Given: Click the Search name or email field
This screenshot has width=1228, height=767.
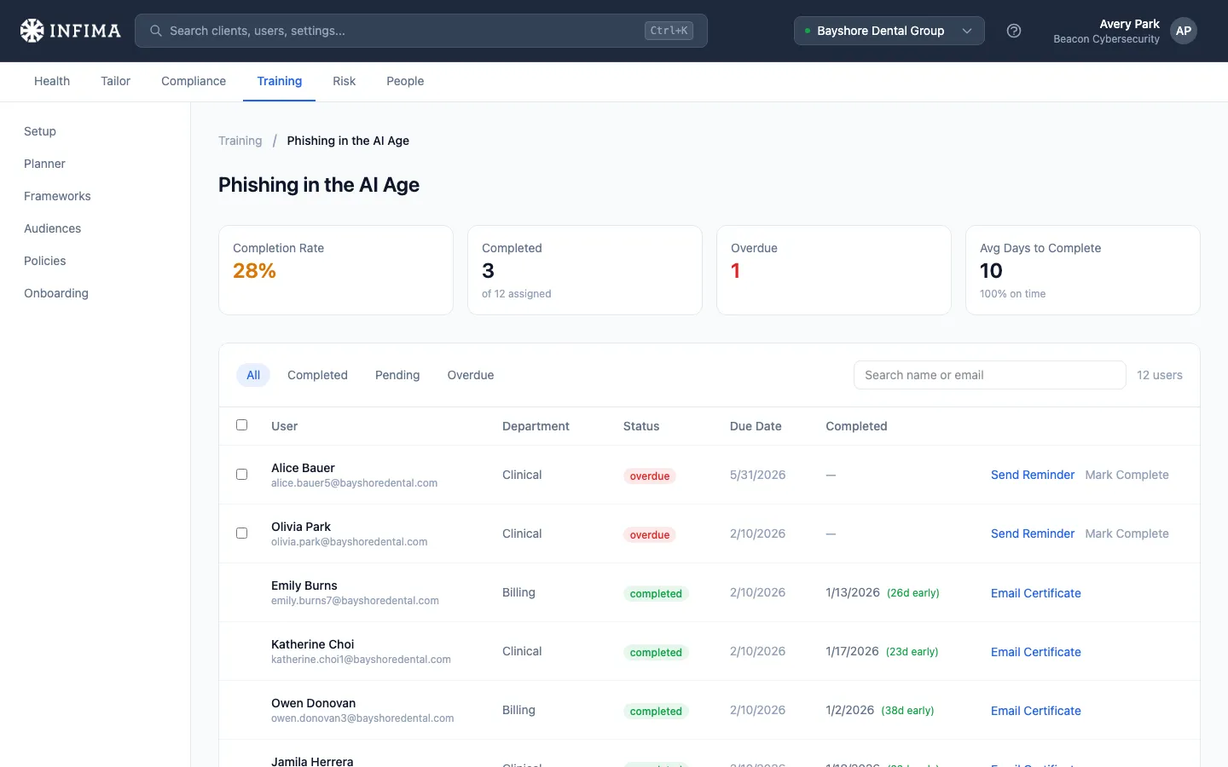Looking at the screenshot, I should coord(990,375).
